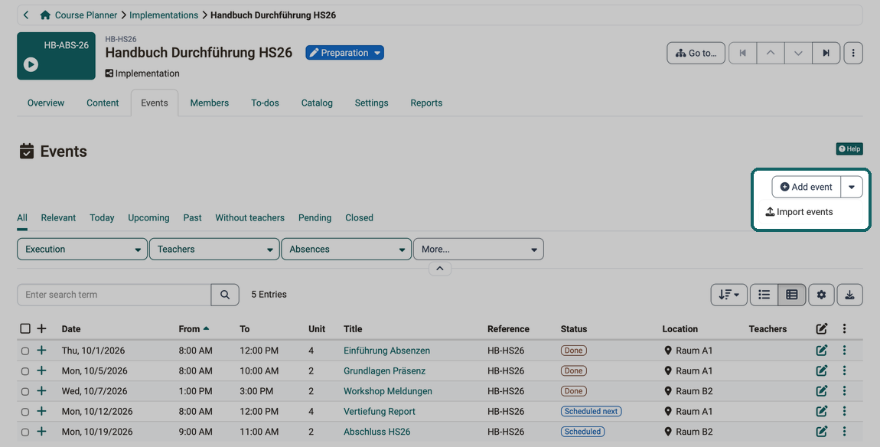
Task: Jump to the first element arrow
Action: (742, 53)
